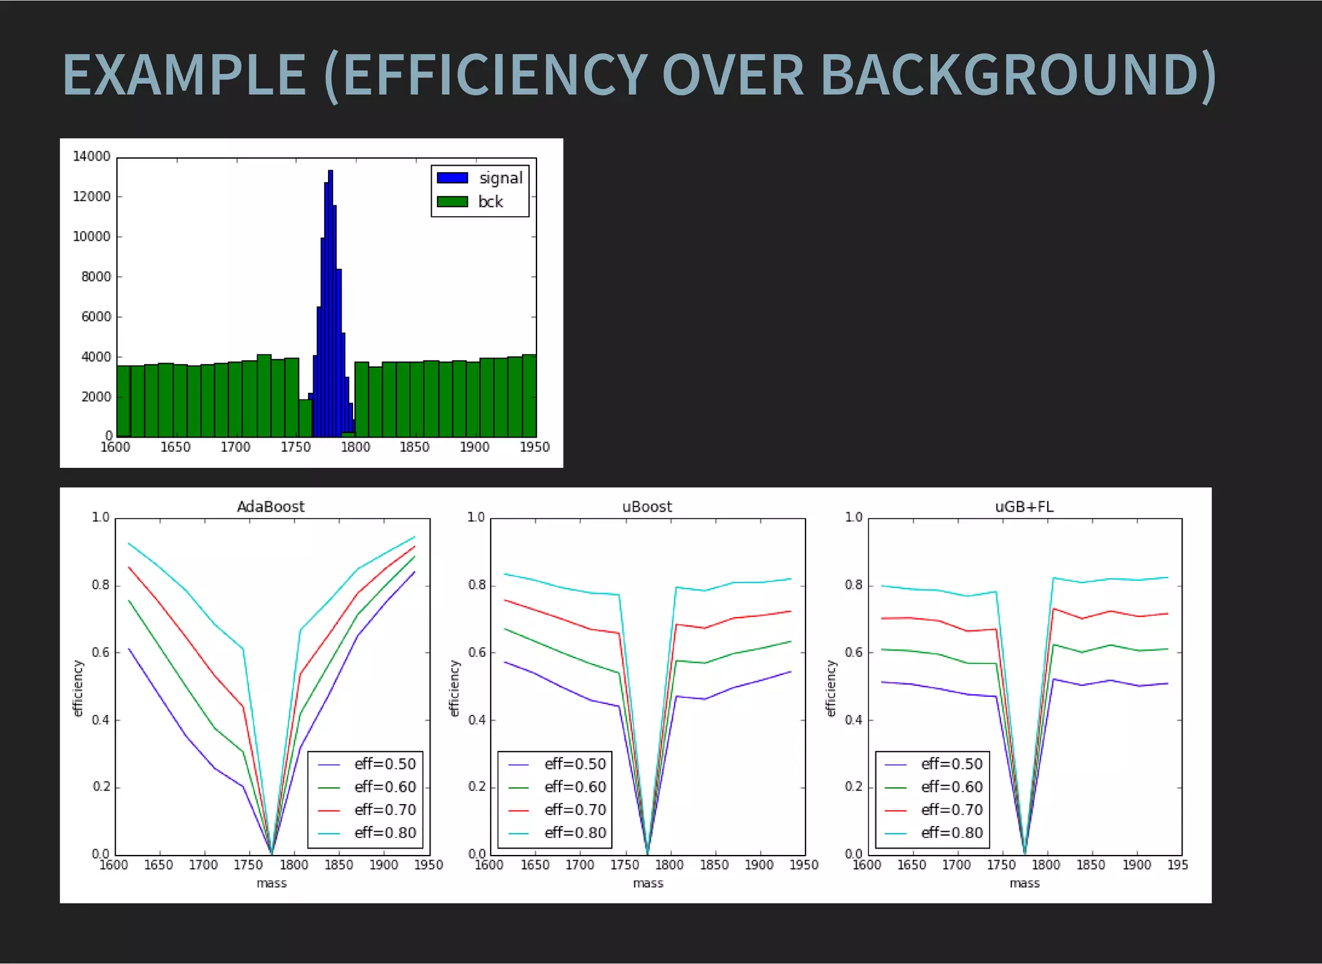Click the '10000' y-axis tick of the histogram

[x=92, y=236]
